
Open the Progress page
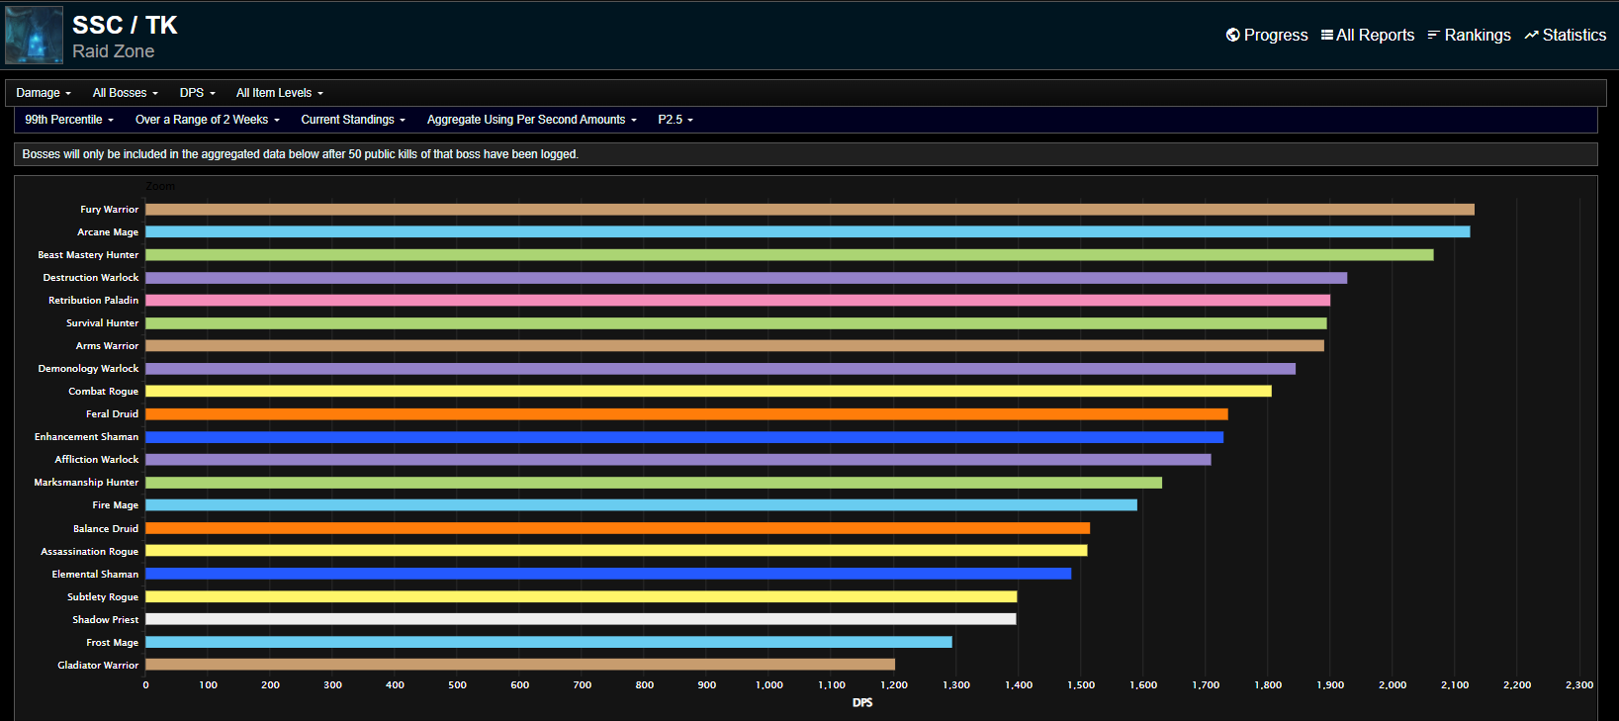pyautogui.click(x=1267, y=35)
